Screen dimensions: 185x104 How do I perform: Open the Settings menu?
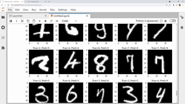(63, 10)
